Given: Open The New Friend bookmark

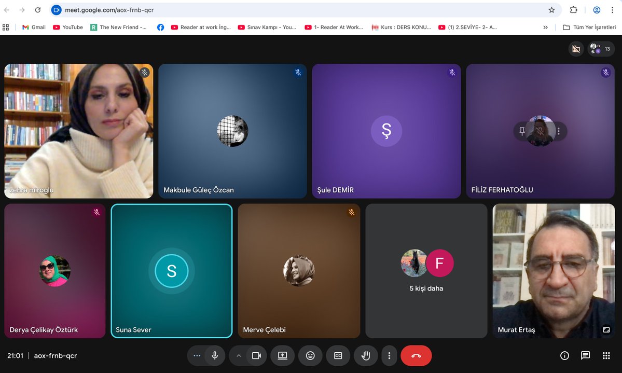Looking at the screenshot, I should click(x=119, y=27).
